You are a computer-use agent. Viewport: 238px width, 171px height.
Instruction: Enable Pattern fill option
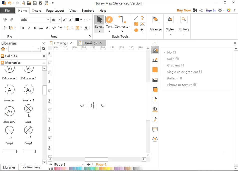(174, 78)
